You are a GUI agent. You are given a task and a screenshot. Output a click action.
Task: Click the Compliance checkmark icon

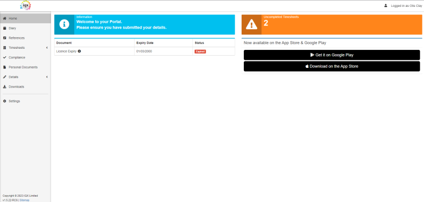(x=5, y=57)
